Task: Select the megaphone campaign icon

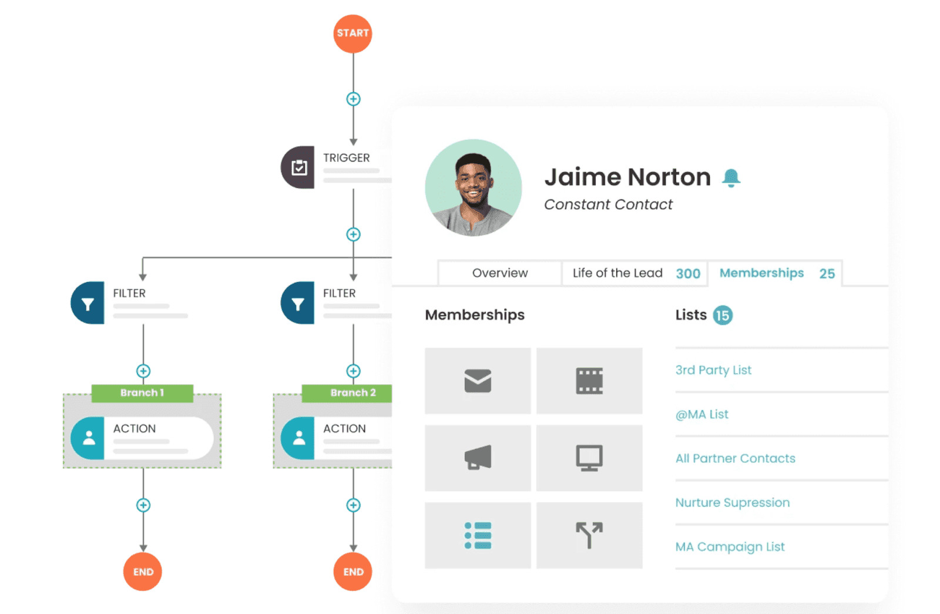Action: [x=477, y=458]
